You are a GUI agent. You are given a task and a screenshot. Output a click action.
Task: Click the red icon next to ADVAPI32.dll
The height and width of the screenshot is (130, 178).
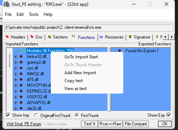pyautogui.click(x=21, y=102)
